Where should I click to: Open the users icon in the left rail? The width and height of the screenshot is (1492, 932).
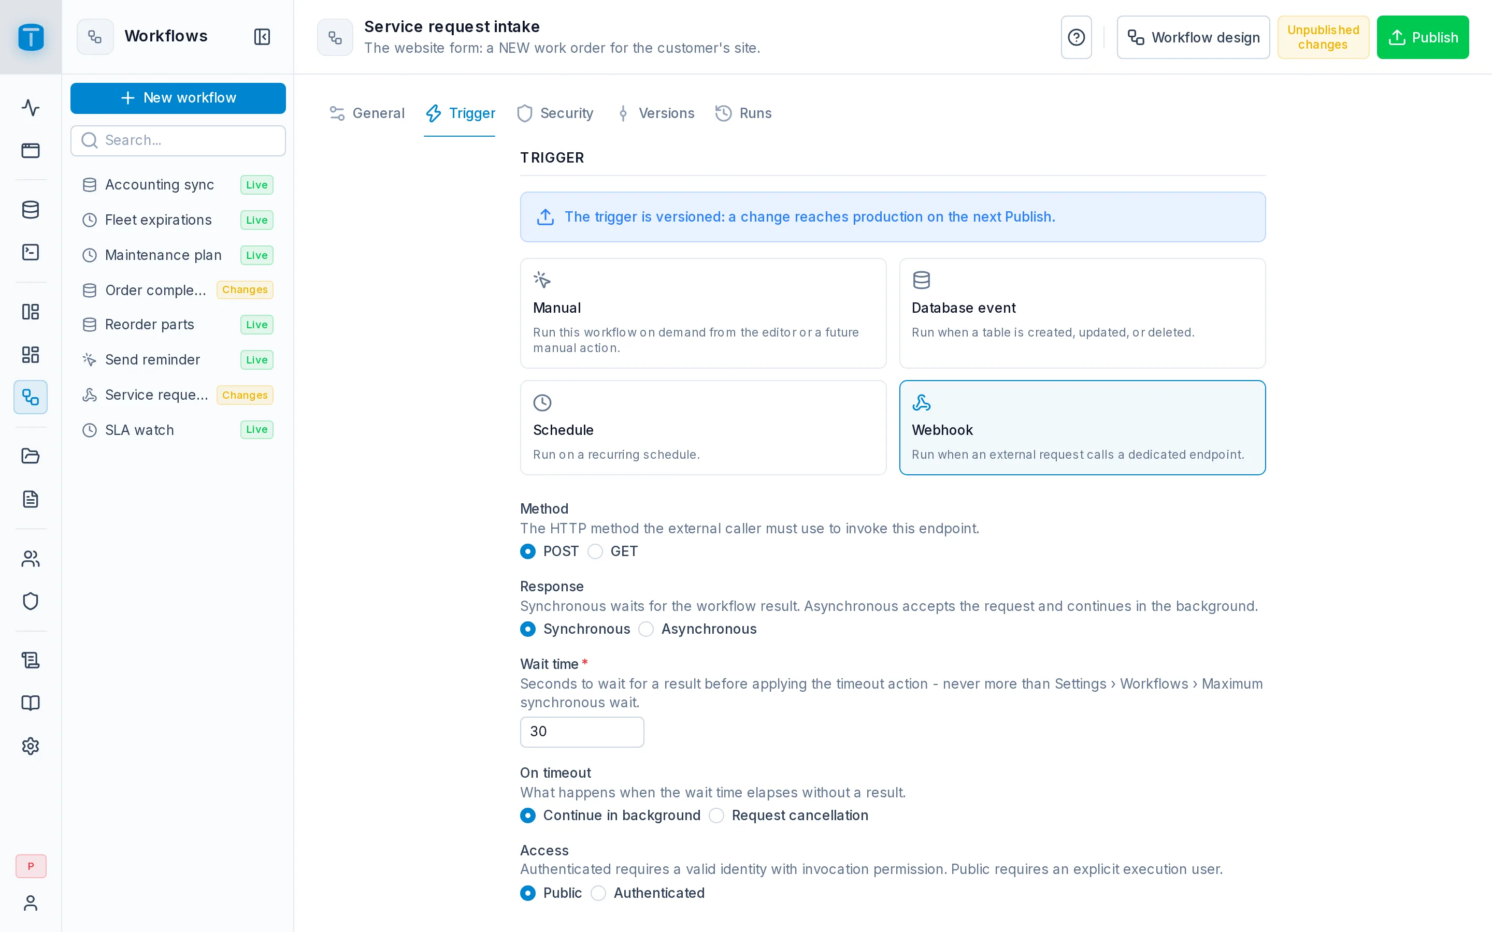[31, 559]
